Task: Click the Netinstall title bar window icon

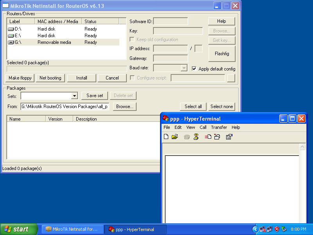Action: pos(5,5)
